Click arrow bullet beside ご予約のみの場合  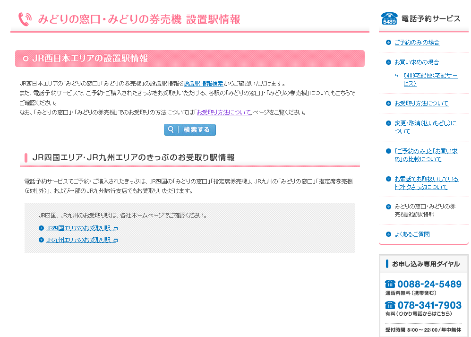(x=388, y=43)
